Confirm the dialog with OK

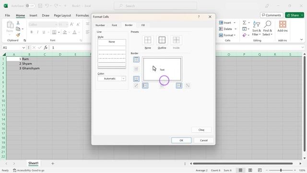181,140
